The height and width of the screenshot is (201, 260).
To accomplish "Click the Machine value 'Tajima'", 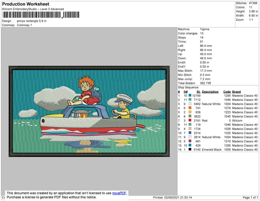I will (x=205, y=29).
